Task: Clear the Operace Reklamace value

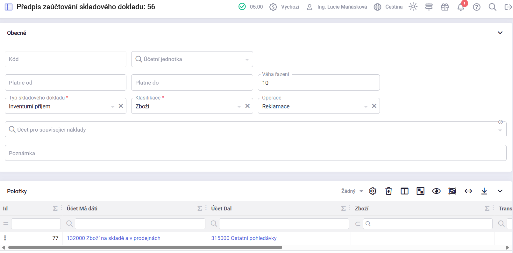Action: (x=374, y=106)
